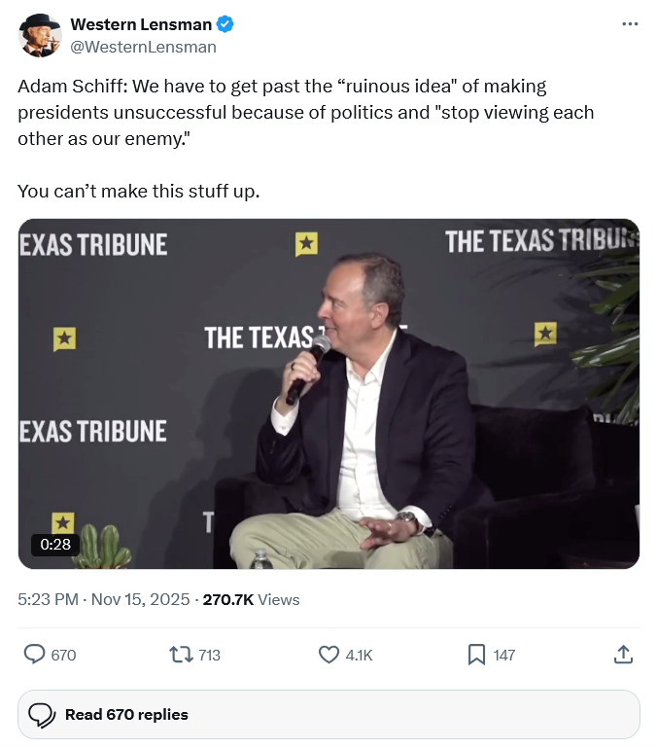This screenshot has width=657, height=748.
Task: Open Western Lensman profile avatar
Action: tap(40, 36)
